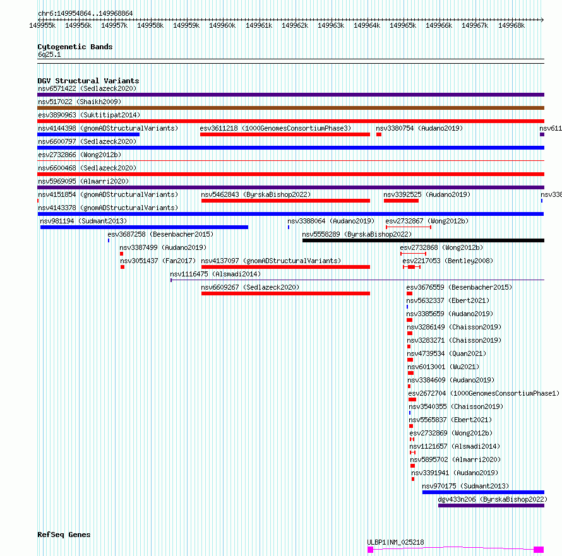Viewport: 562px width, 556px height.
Task: Open nsv3380754 (Audano2019) variant label
Action: click(419, 128)
